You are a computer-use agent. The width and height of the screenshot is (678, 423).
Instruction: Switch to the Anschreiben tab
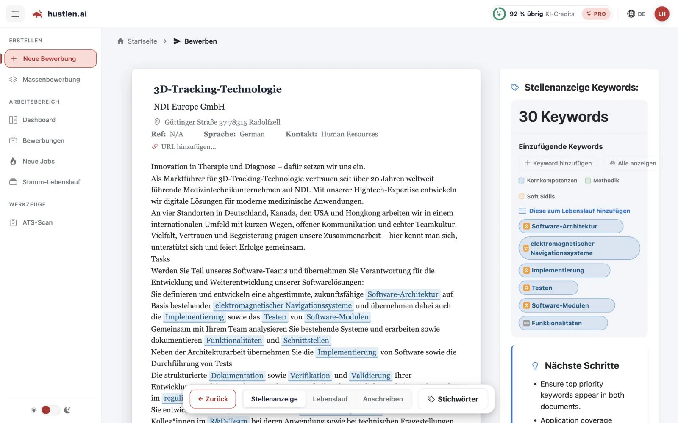coord(383,399)
